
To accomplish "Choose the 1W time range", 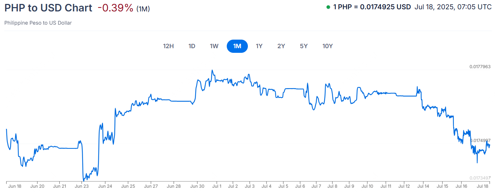I will 214,46.
